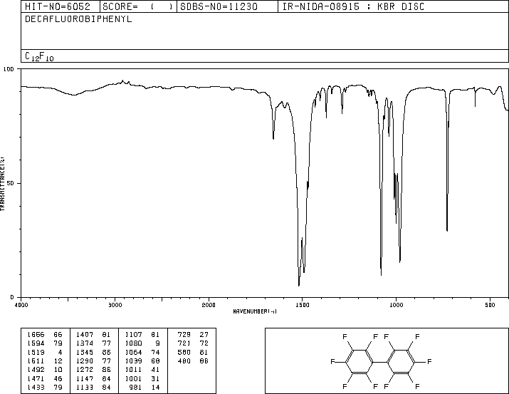
Task: Click peak table entry 1001
Action: click(x=133, y=378)
